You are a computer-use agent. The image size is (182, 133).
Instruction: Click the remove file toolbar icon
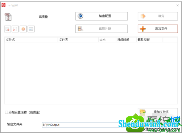pos(8,29)
